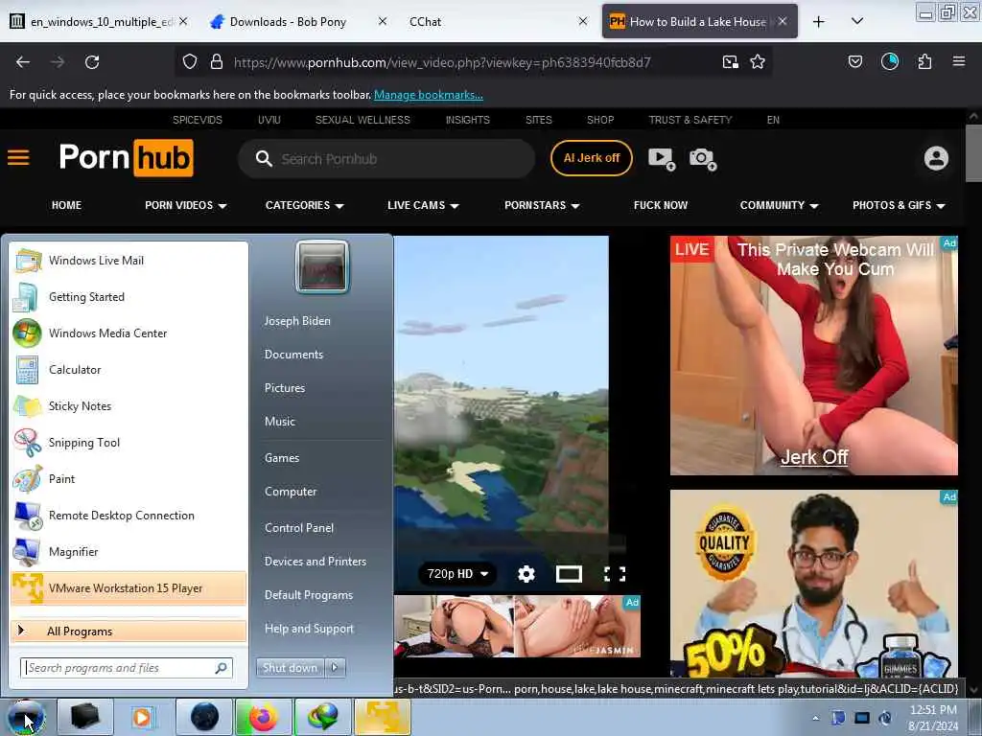The height and width of the screenshot is (736, 982).
Task: Click the user account picture in Start menu
Action: [322, 266]
